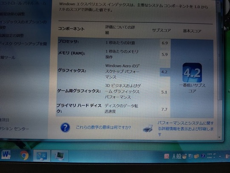Click '1 秒あたりのメモリ操作' description text
Image resolution: width=230 pixels, height=173 pixels.
point(122,54)
